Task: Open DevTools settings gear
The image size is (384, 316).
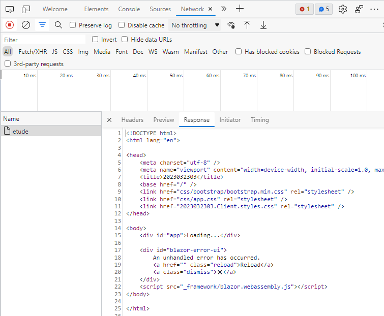Action: [x=343, y=9]
